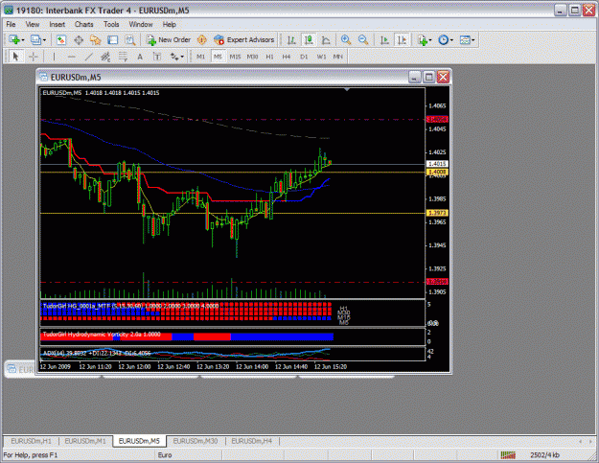Switch to the EURUSDm,M1 chart tab
Screen dimensions: 599x463
85,441
